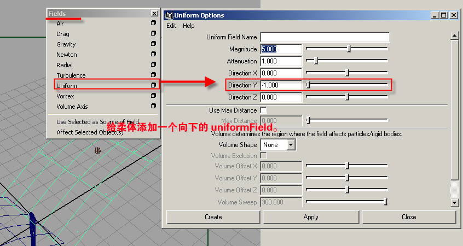Click the Volume Offset Y slider handle
463x246 pixels.
coord(347,178)
